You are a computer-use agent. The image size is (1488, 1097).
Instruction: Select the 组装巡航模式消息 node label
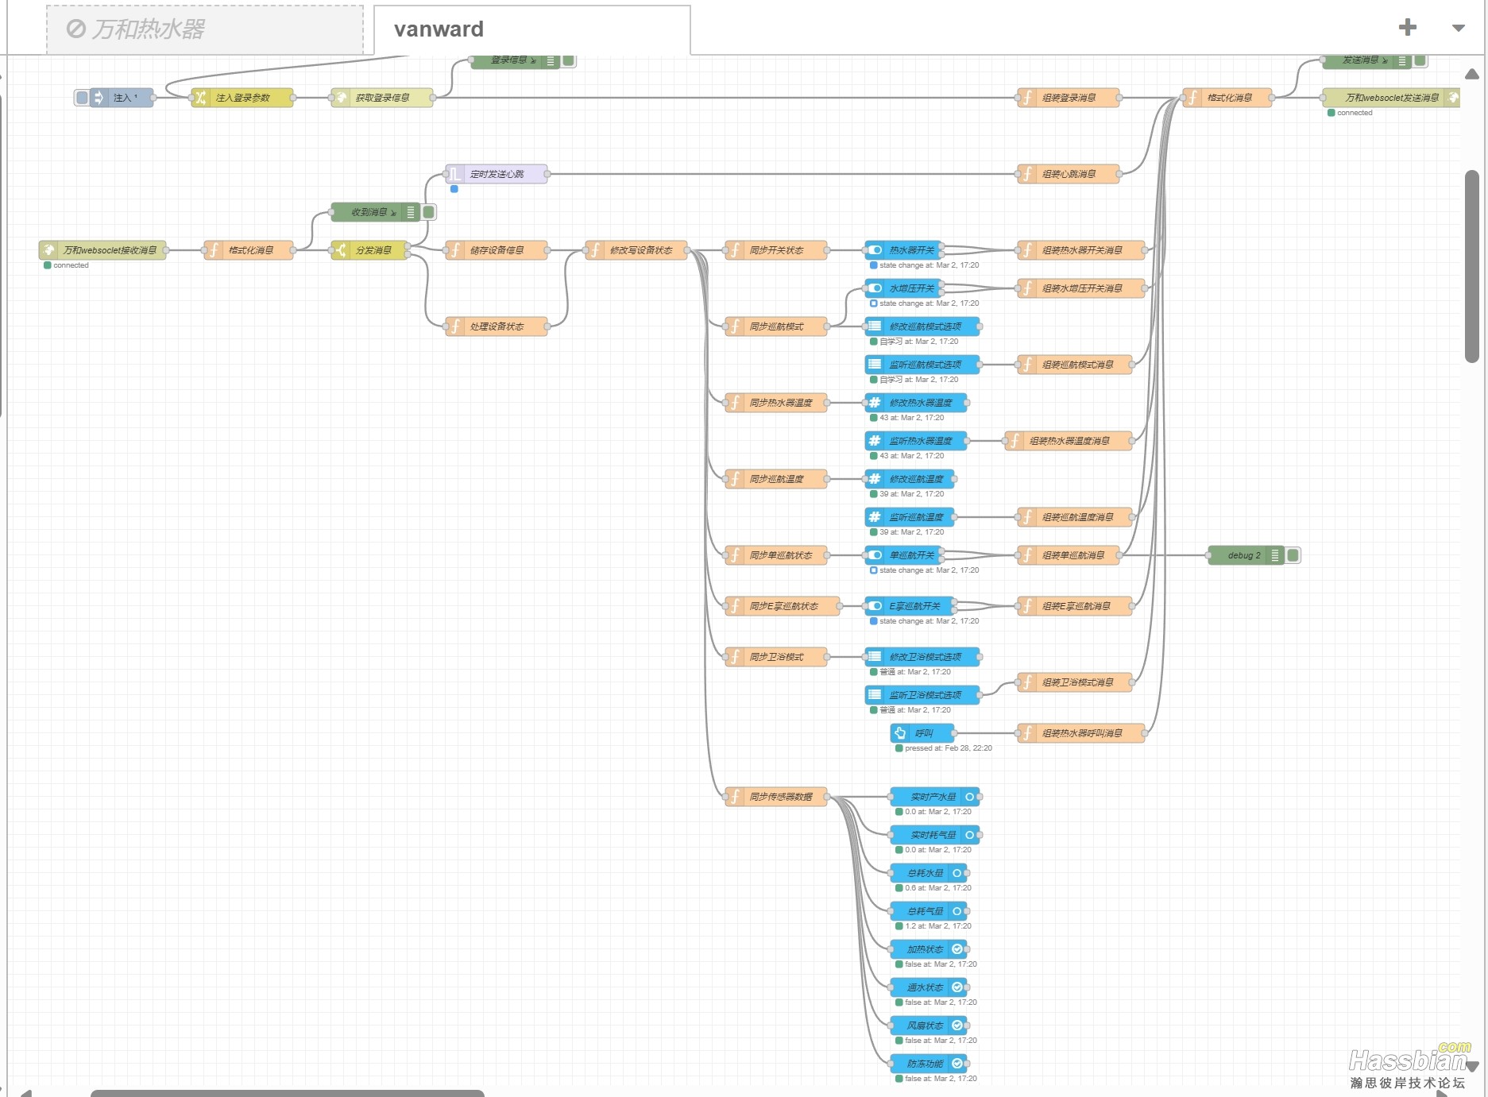(x=1077, y=365)
